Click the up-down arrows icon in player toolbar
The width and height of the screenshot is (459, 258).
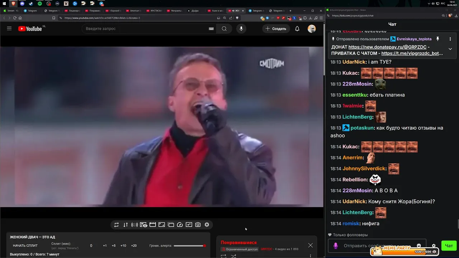126,225
